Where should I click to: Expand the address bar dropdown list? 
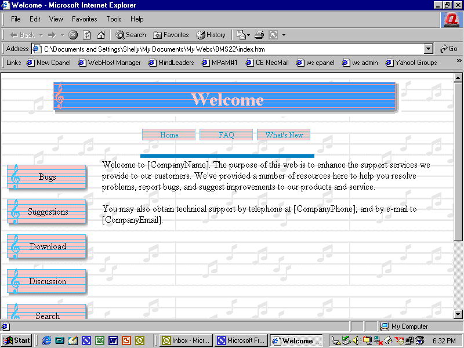(x=428, y=49)
